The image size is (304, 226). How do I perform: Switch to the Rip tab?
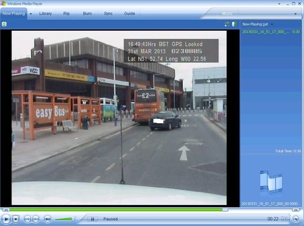pos(66,14)
